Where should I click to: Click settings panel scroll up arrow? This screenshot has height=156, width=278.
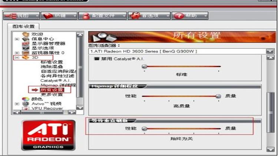[x=270, y=57]
